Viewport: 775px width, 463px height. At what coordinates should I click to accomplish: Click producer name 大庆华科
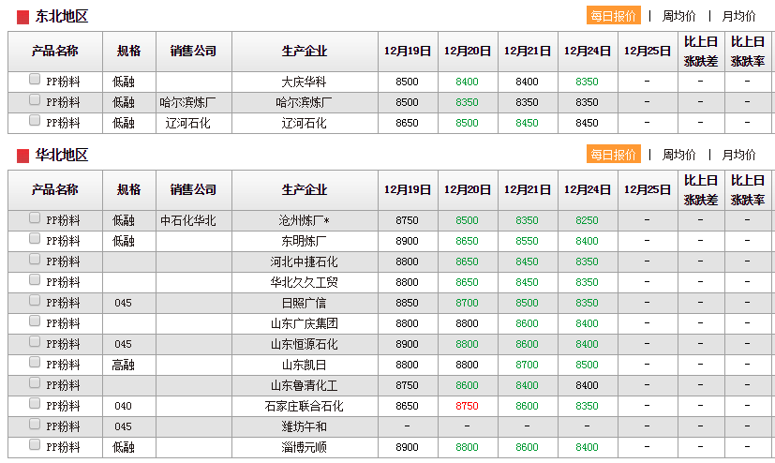(304, 82)
